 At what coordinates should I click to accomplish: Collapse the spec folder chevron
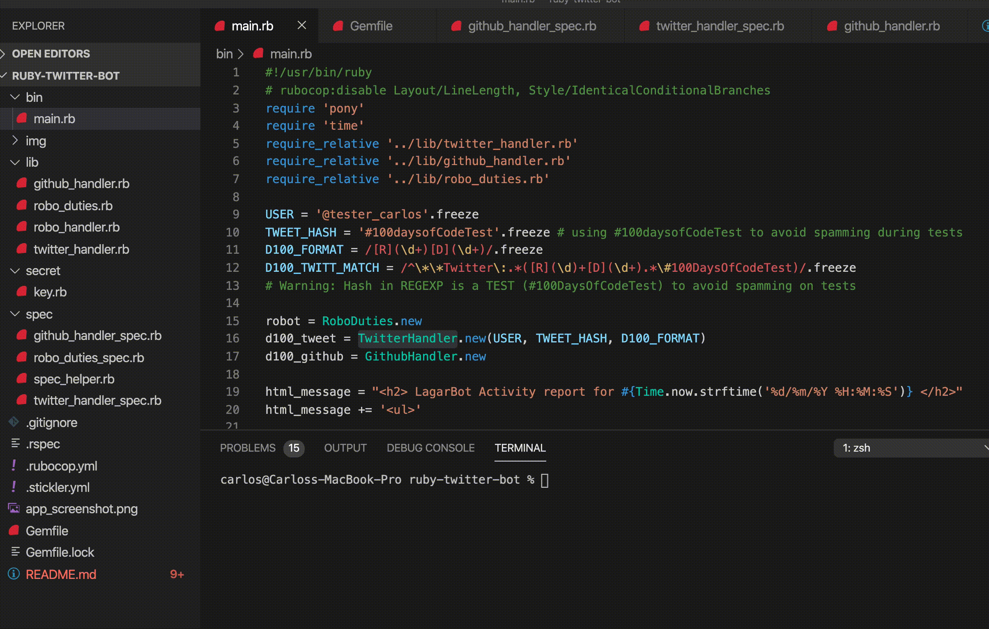[15, 314]
